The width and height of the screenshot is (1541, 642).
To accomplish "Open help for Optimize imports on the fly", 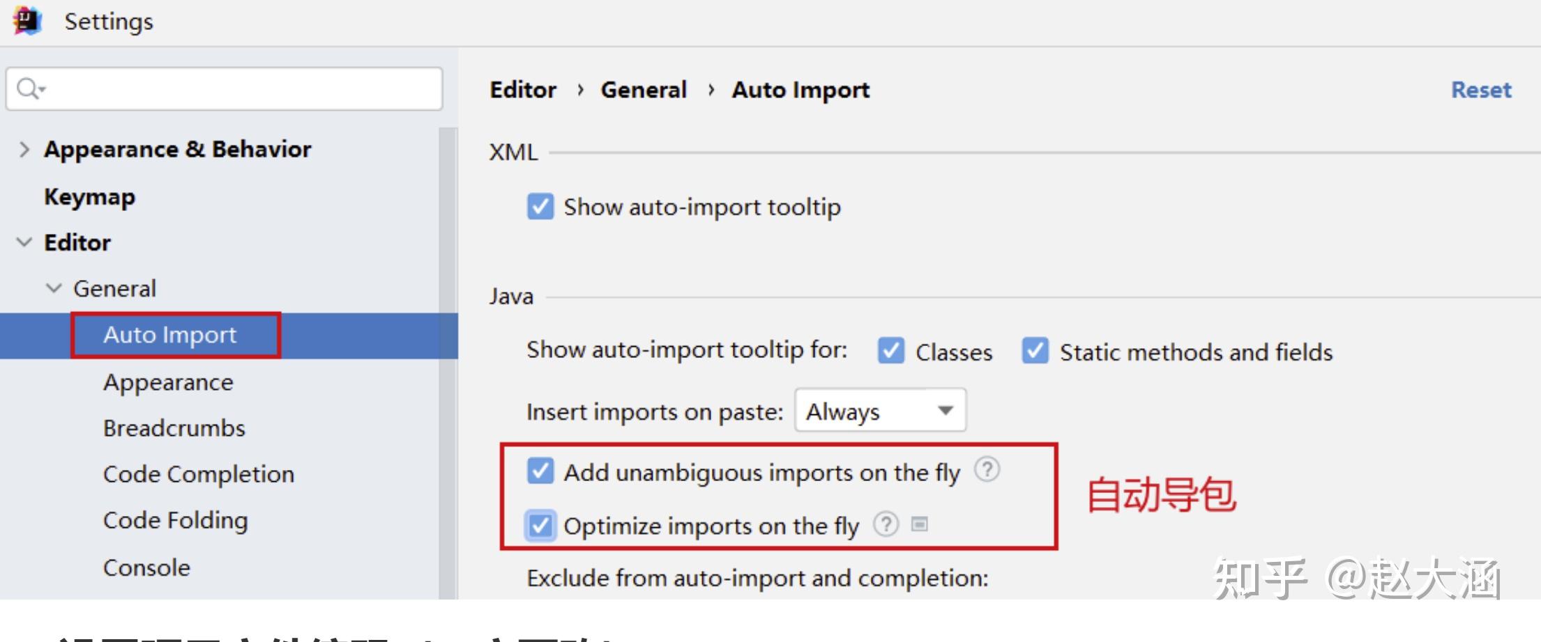I will [886, 524].
